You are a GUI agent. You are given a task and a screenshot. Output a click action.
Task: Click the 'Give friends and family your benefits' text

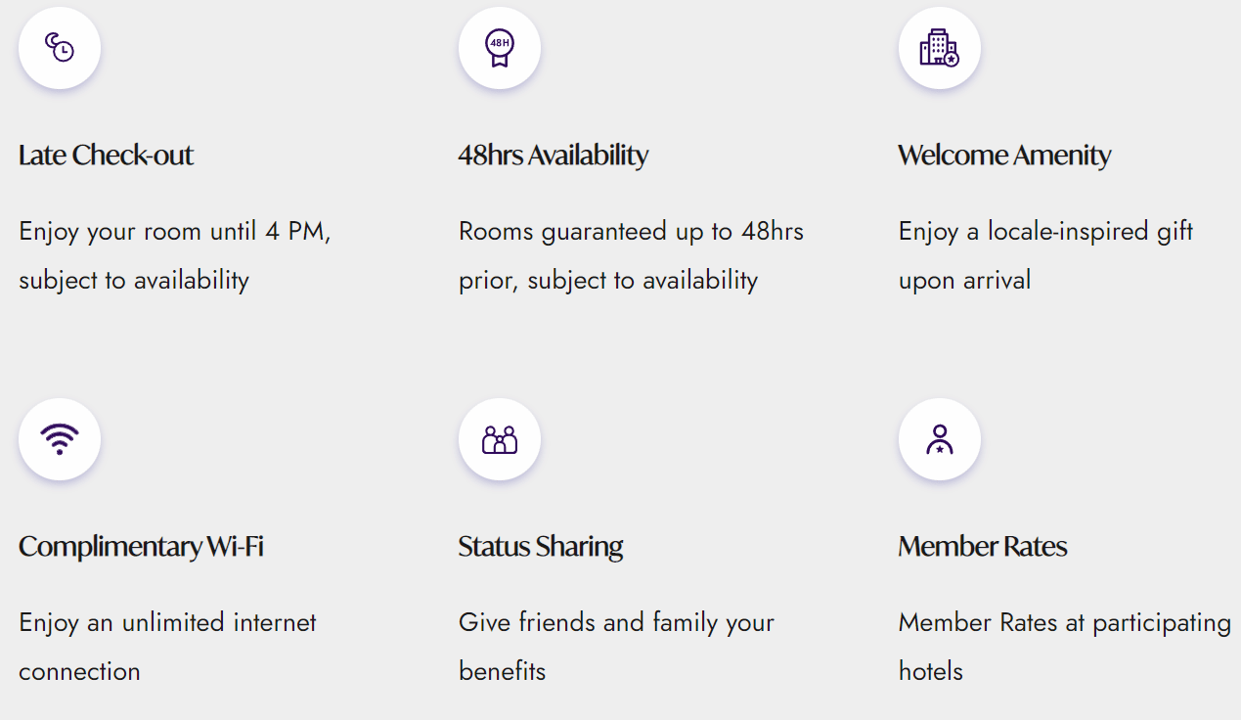[x=616, y=624]
